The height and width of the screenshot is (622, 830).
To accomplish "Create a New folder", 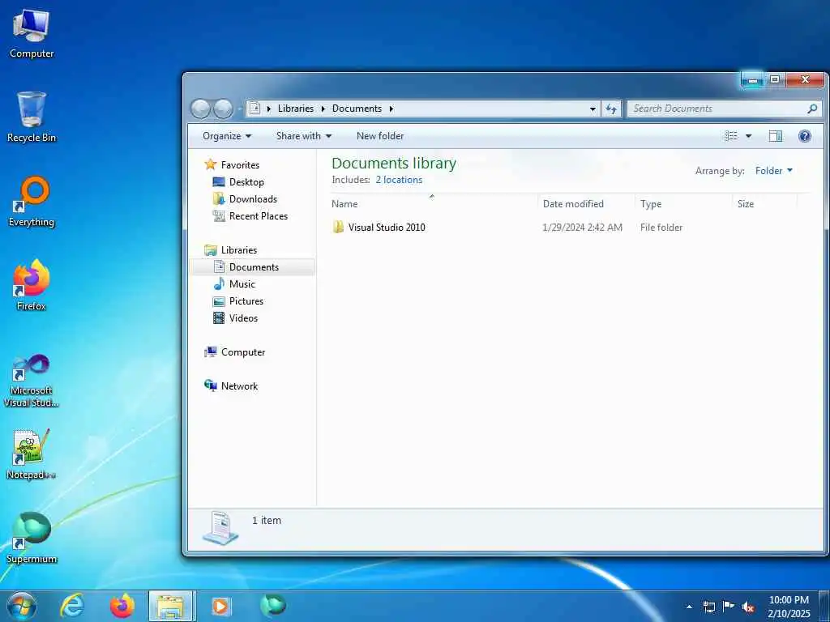I will point(380,136).
